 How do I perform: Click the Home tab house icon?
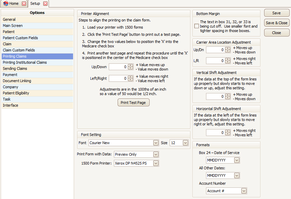(6, 3)
